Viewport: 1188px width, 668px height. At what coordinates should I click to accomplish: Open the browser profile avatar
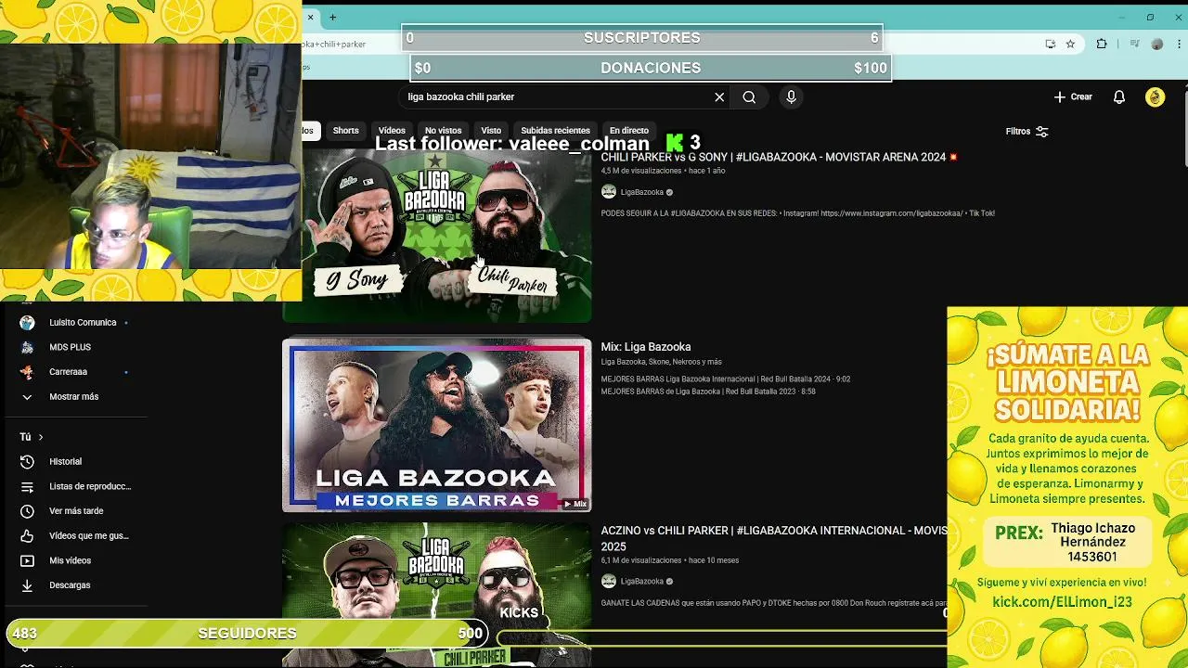1156,44
